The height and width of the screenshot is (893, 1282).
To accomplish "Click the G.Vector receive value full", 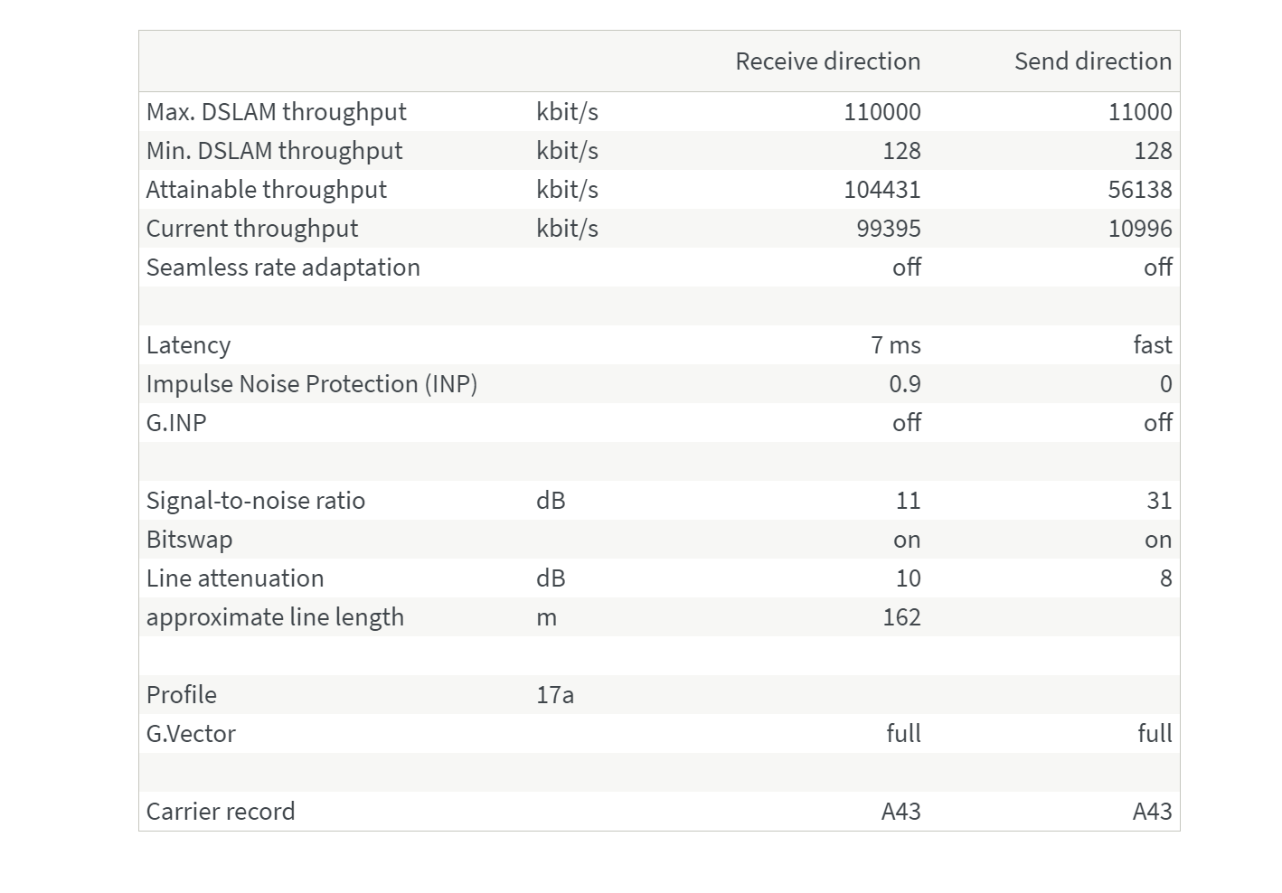I will point(903,734).
